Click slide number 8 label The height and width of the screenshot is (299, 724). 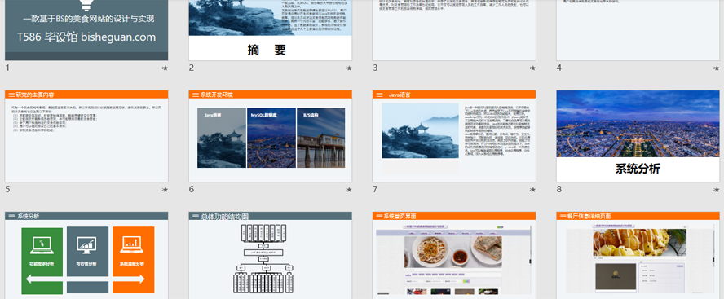pos(558,189)
